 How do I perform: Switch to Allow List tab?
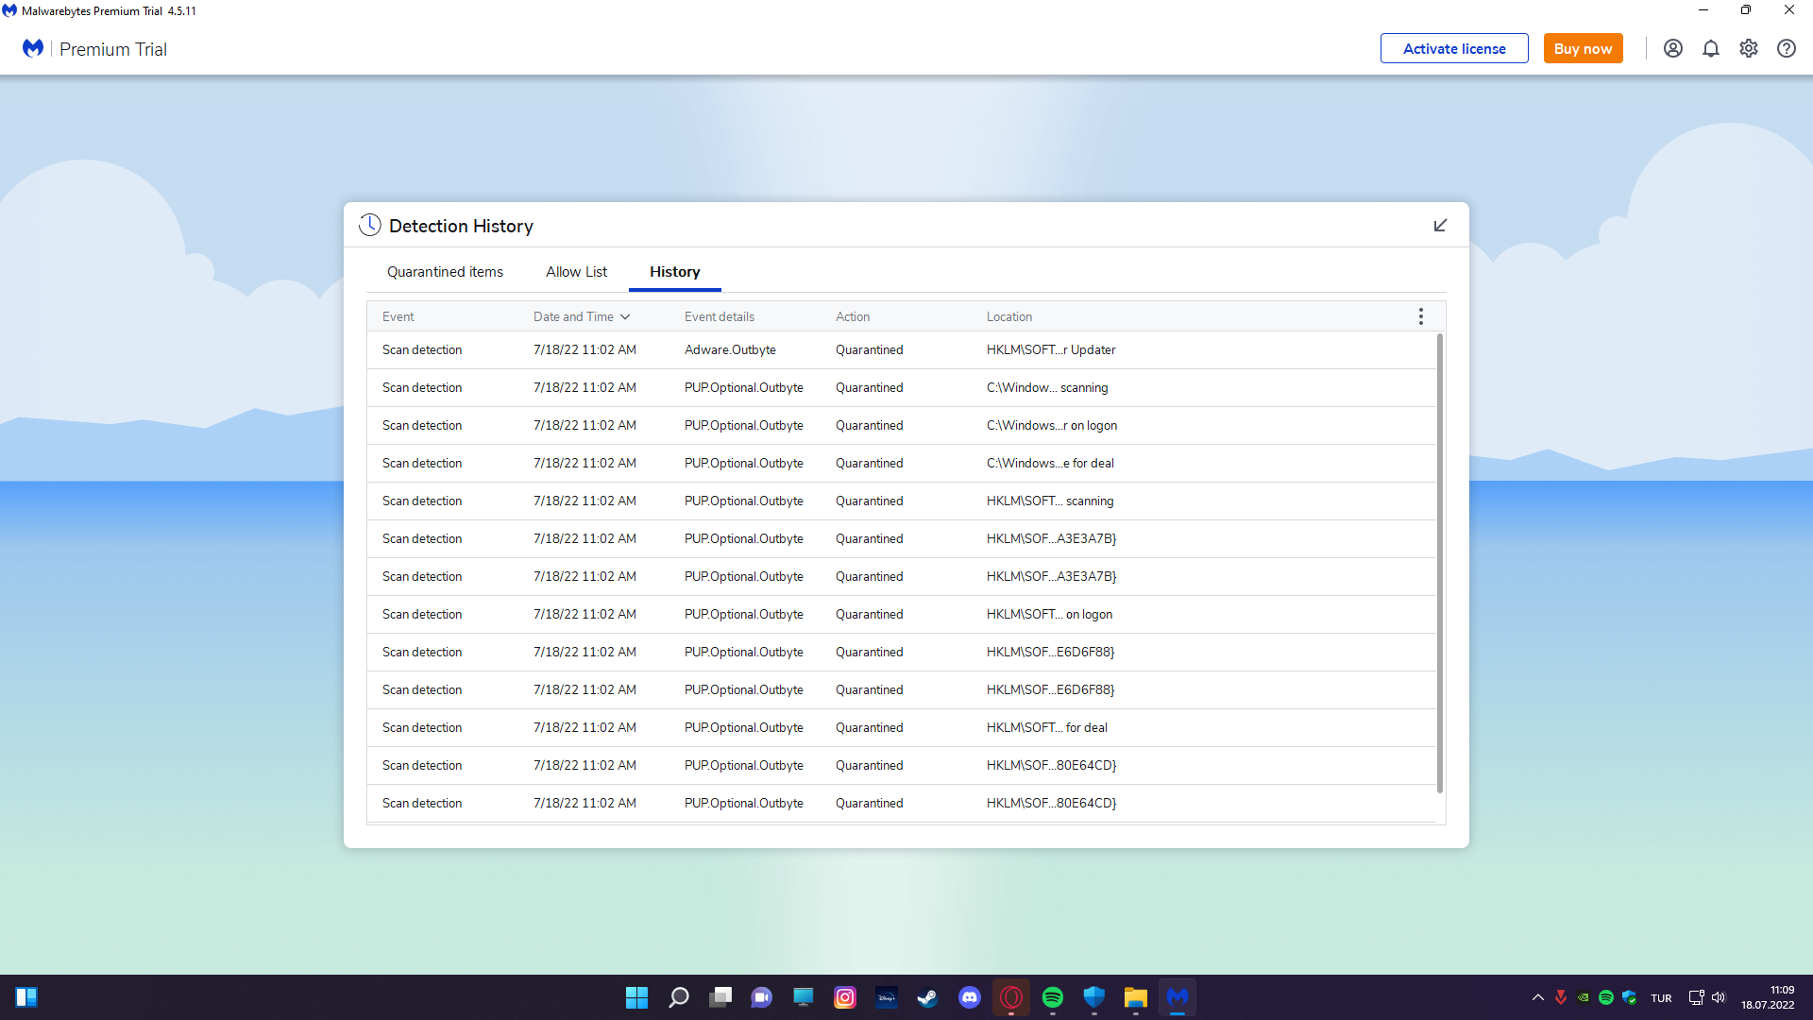coord(576,272)
